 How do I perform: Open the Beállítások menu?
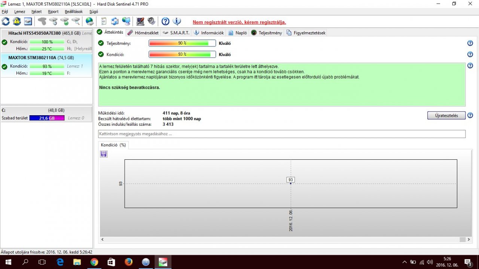coord(74,12)
